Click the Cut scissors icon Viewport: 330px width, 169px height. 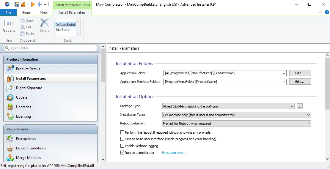[23, 27]
